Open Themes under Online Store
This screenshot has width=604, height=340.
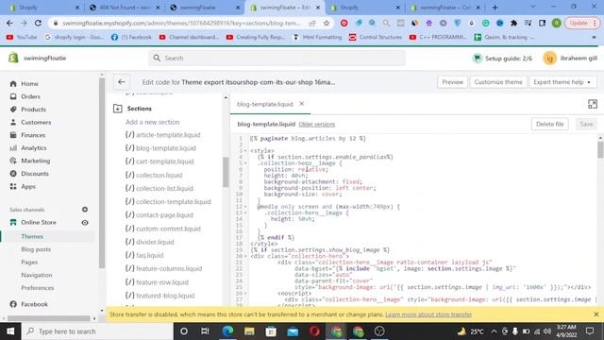point(32,236)
